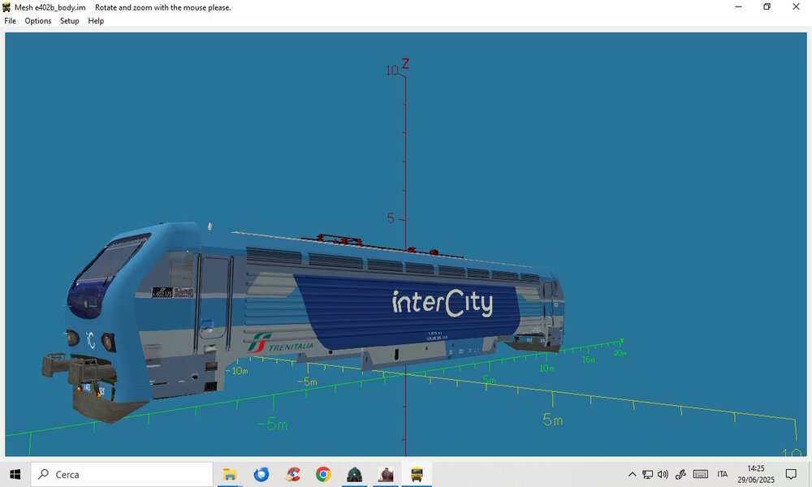Open CCleaner from the taskbar
The height and width of the screenshot is (487, 812).
tap(292, 474)
